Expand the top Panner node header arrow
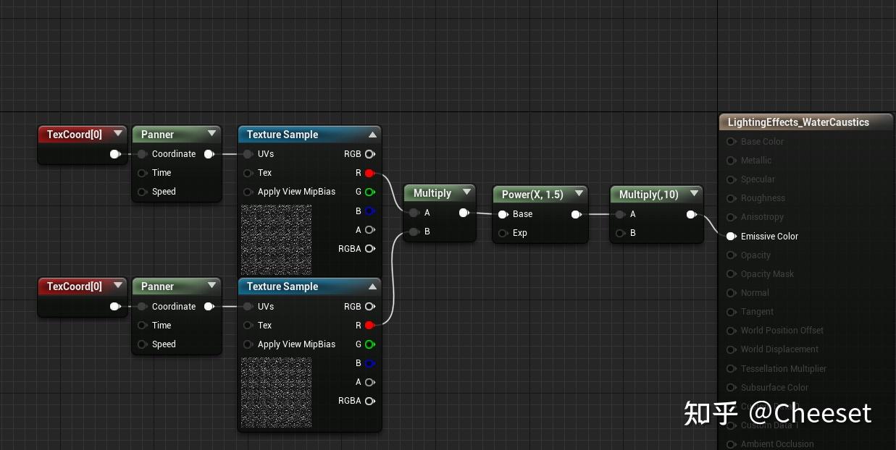 click(x=212, y=134)
